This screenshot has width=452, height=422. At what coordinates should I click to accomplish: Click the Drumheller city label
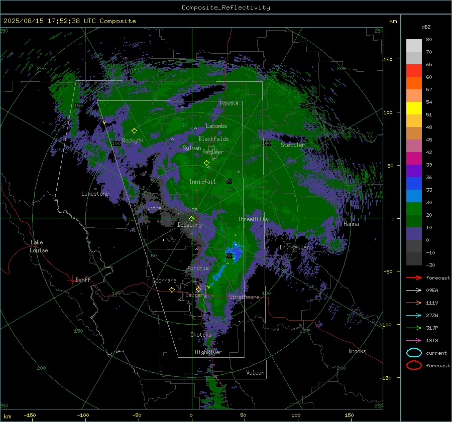(294, 247)
